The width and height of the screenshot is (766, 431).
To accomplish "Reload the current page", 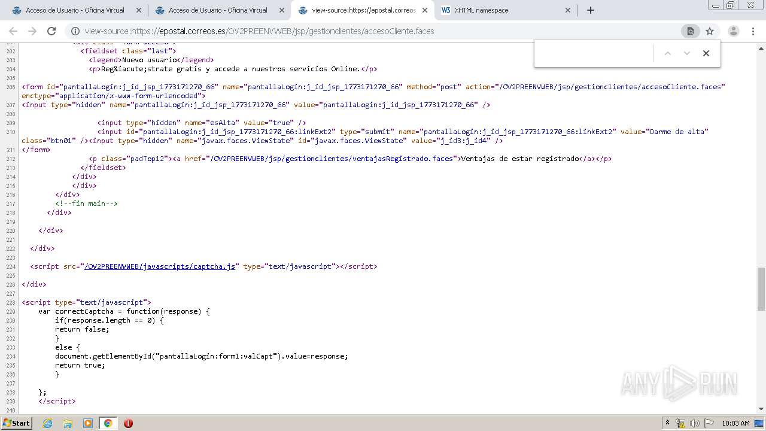I will (x=51, y=31).
